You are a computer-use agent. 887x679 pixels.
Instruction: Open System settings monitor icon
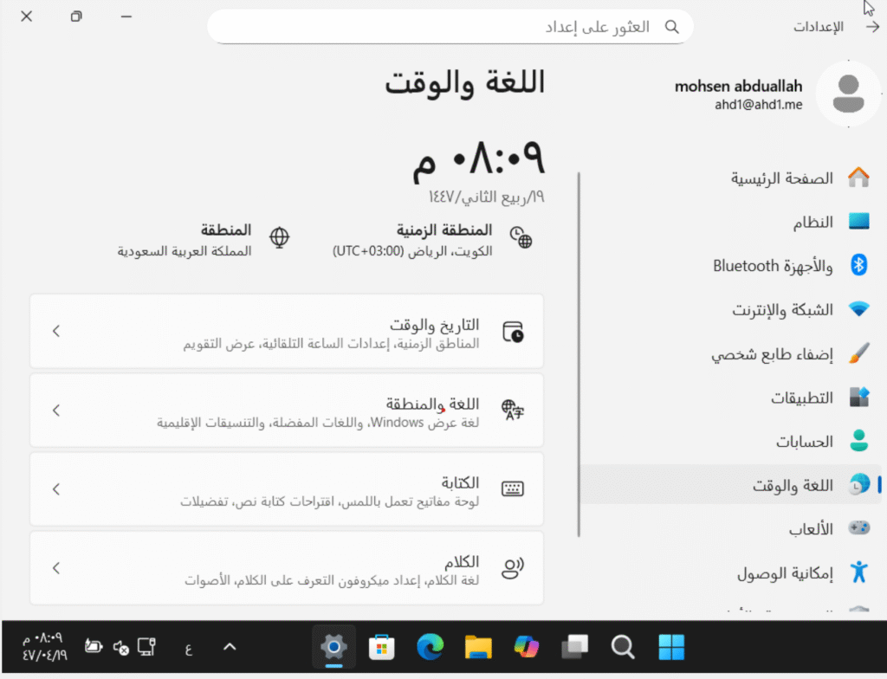(858, 223)
